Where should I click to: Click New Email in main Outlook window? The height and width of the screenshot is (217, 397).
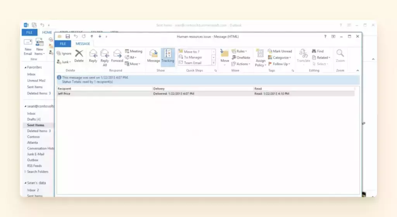coord(28,47)
